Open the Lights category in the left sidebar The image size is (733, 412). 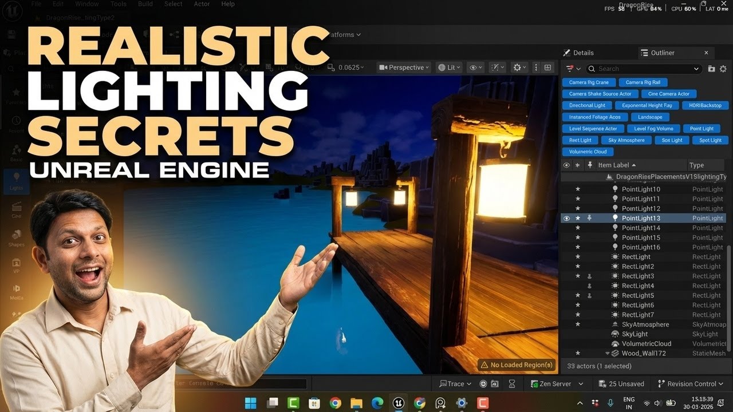point(17,181)
